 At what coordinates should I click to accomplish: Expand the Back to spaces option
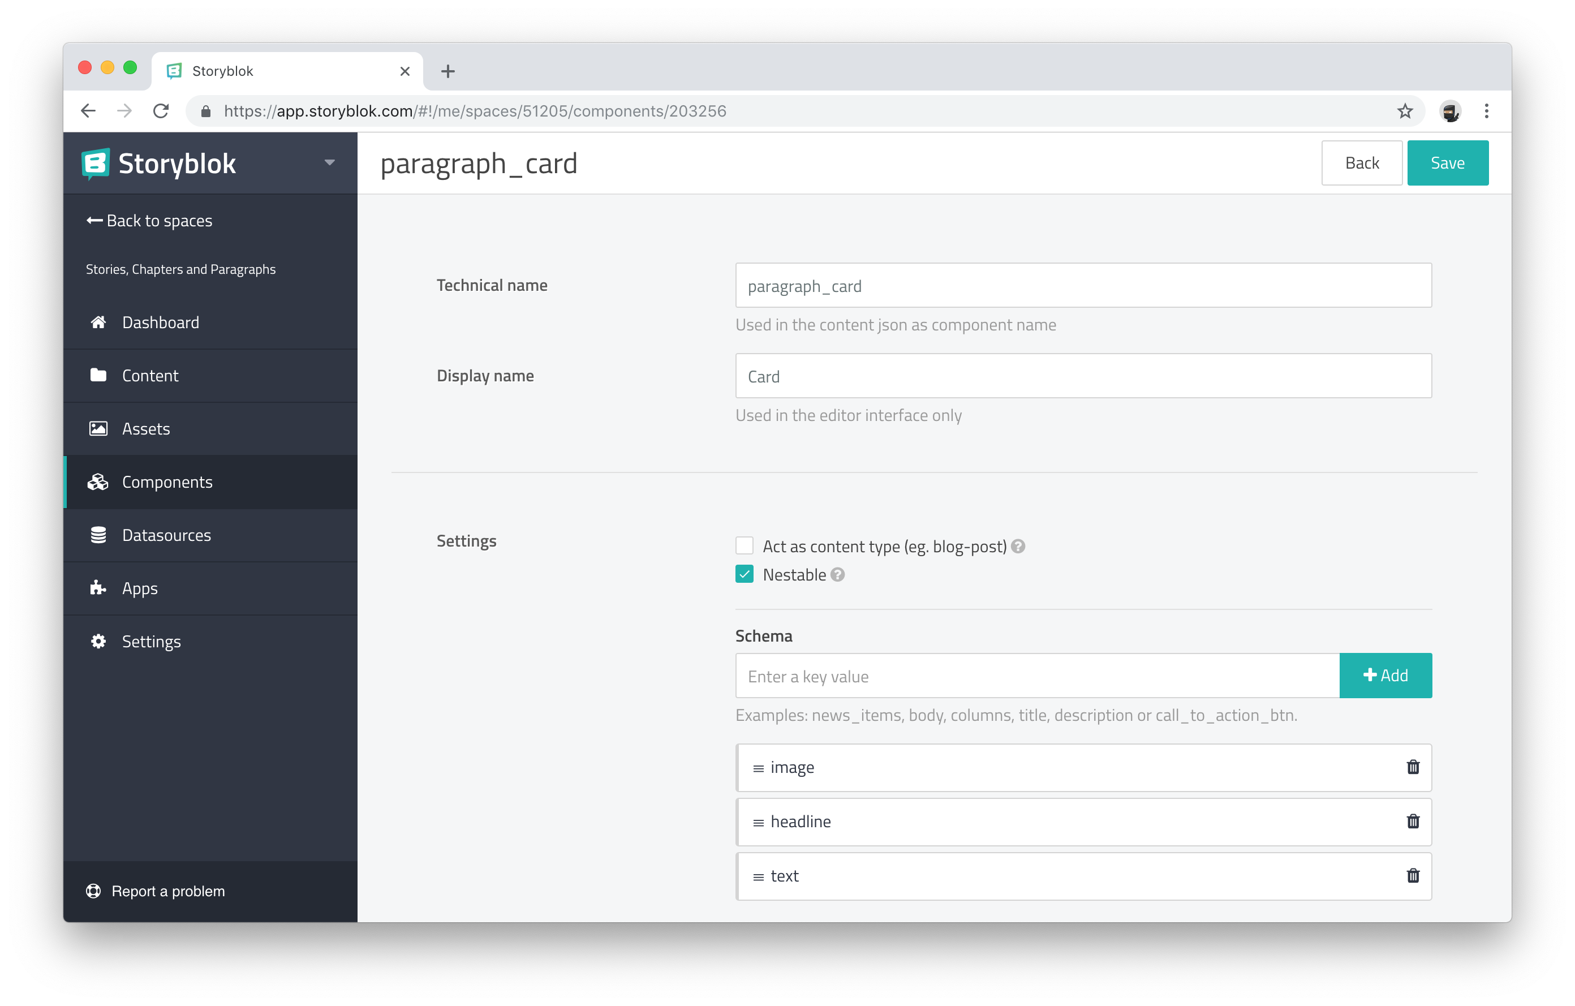149,221
